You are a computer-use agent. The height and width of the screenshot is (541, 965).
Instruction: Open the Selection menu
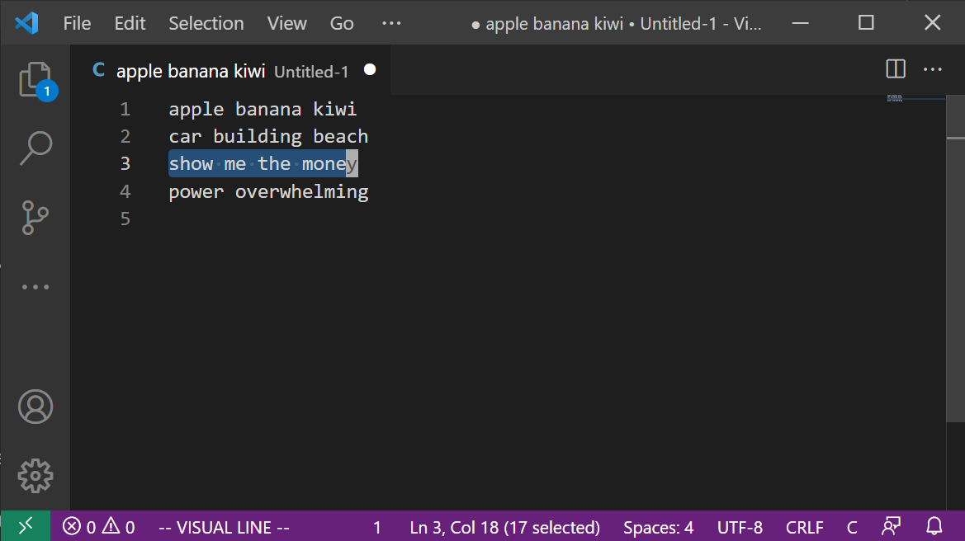pyautogui.click(x=206, y=23)
